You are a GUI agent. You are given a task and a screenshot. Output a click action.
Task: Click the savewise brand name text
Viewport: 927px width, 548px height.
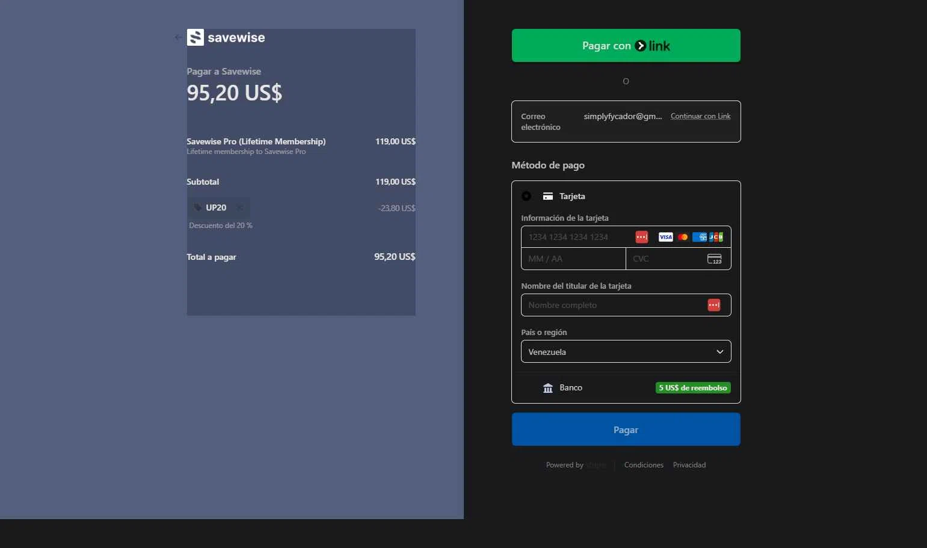click(236, 37)
